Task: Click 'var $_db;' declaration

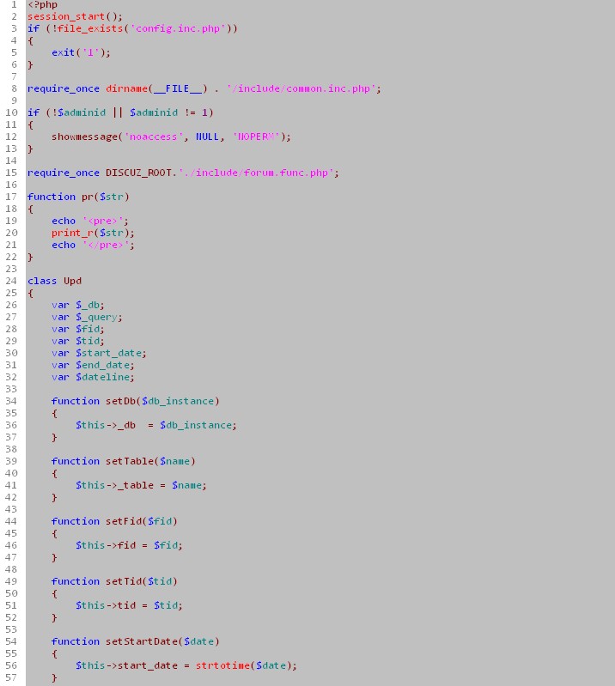Action: [x=78, y=305]
